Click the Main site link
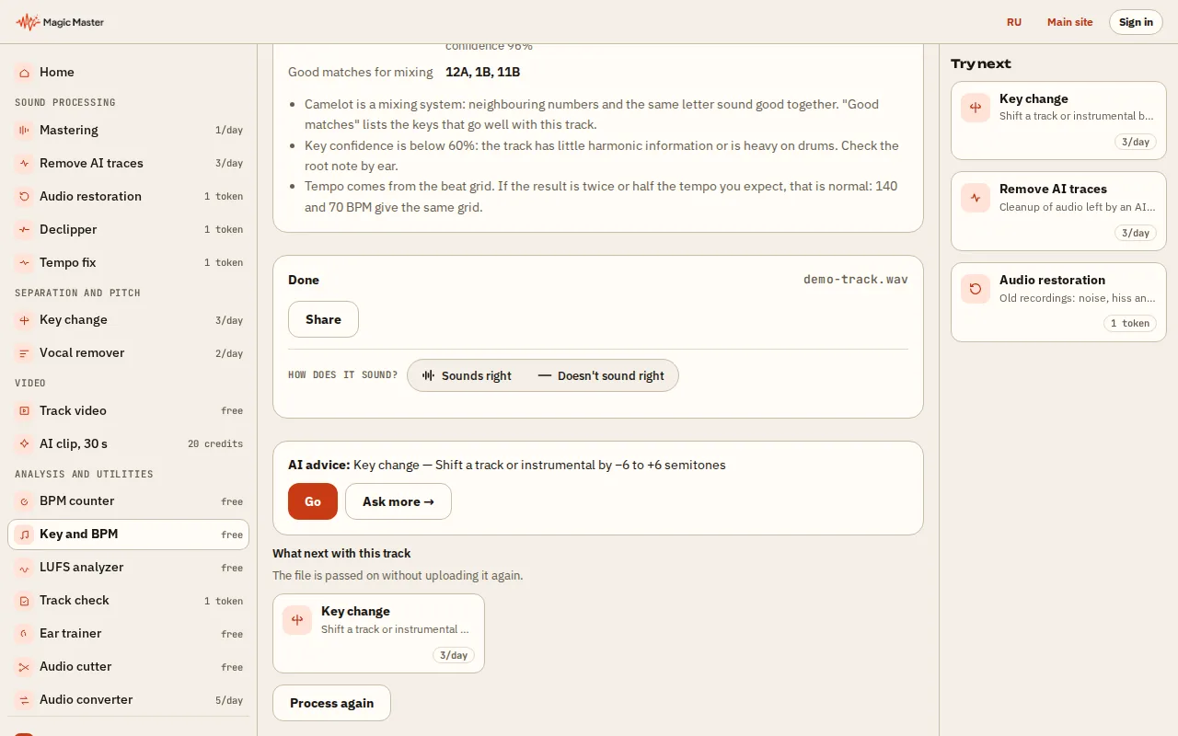 [1070, 22]
